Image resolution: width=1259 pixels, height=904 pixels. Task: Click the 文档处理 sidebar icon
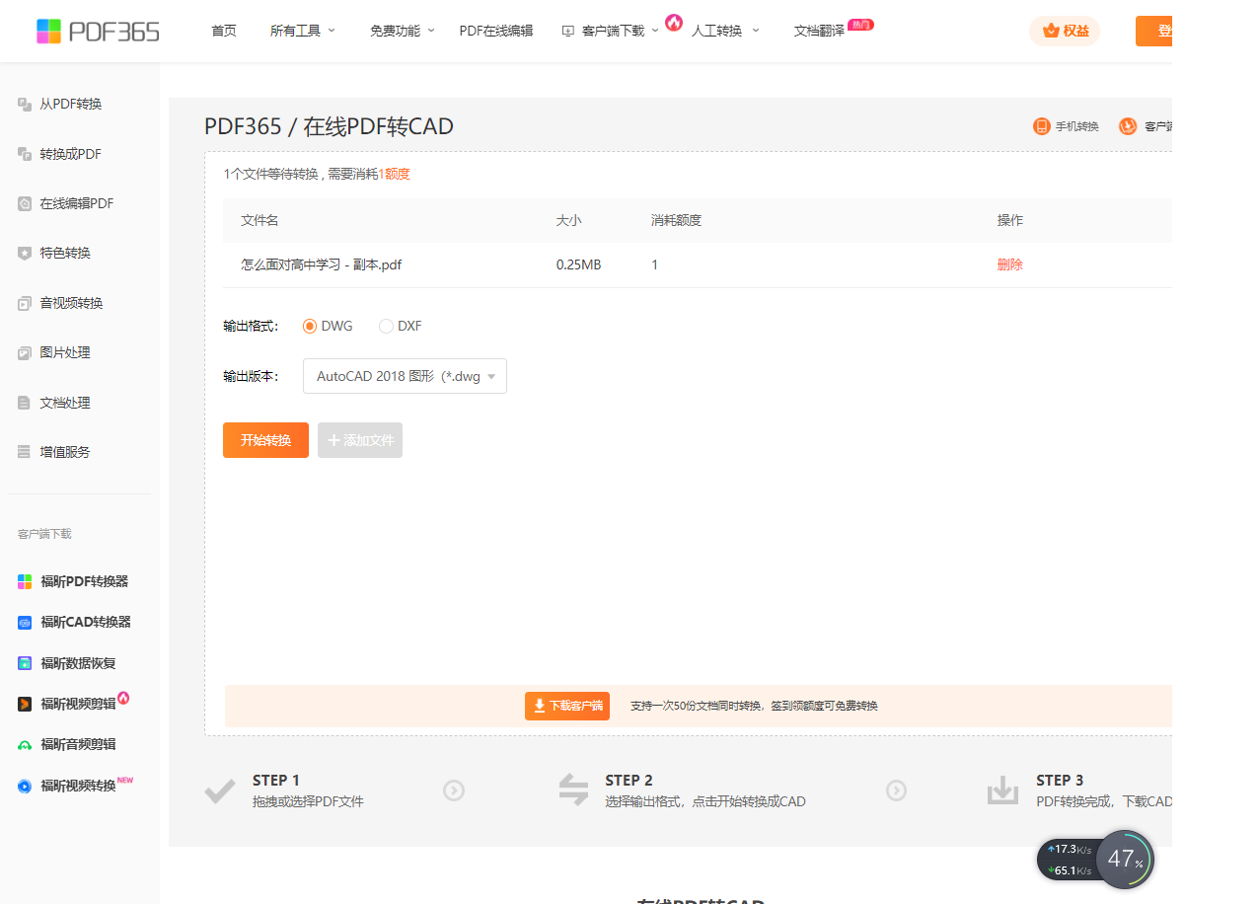pyautogui.click(x=25, y=403)
